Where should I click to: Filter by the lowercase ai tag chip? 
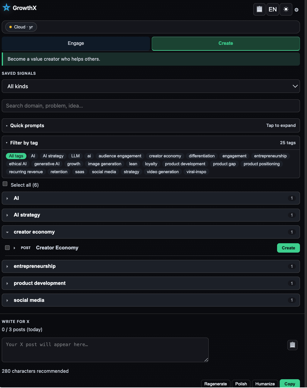[x=89, y=156]
